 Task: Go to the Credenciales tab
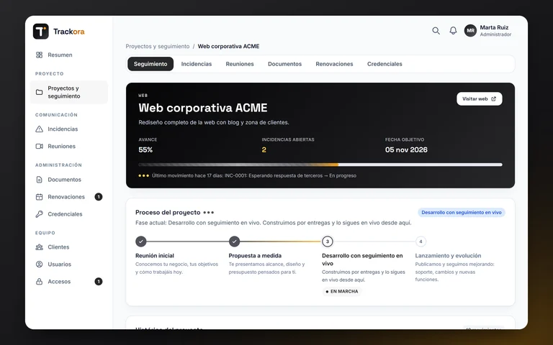(x=385, y=64)
